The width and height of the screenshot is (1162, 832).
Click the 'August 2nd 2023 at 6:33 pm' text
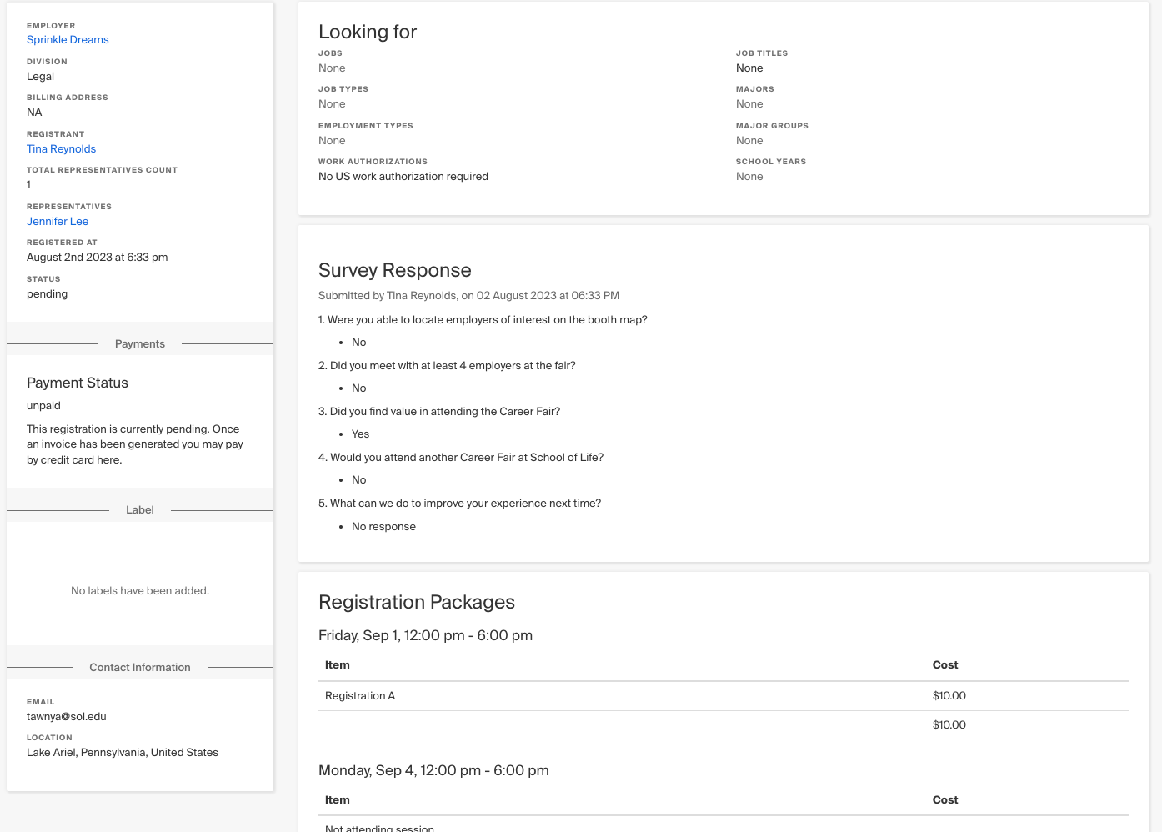point(98,258)
